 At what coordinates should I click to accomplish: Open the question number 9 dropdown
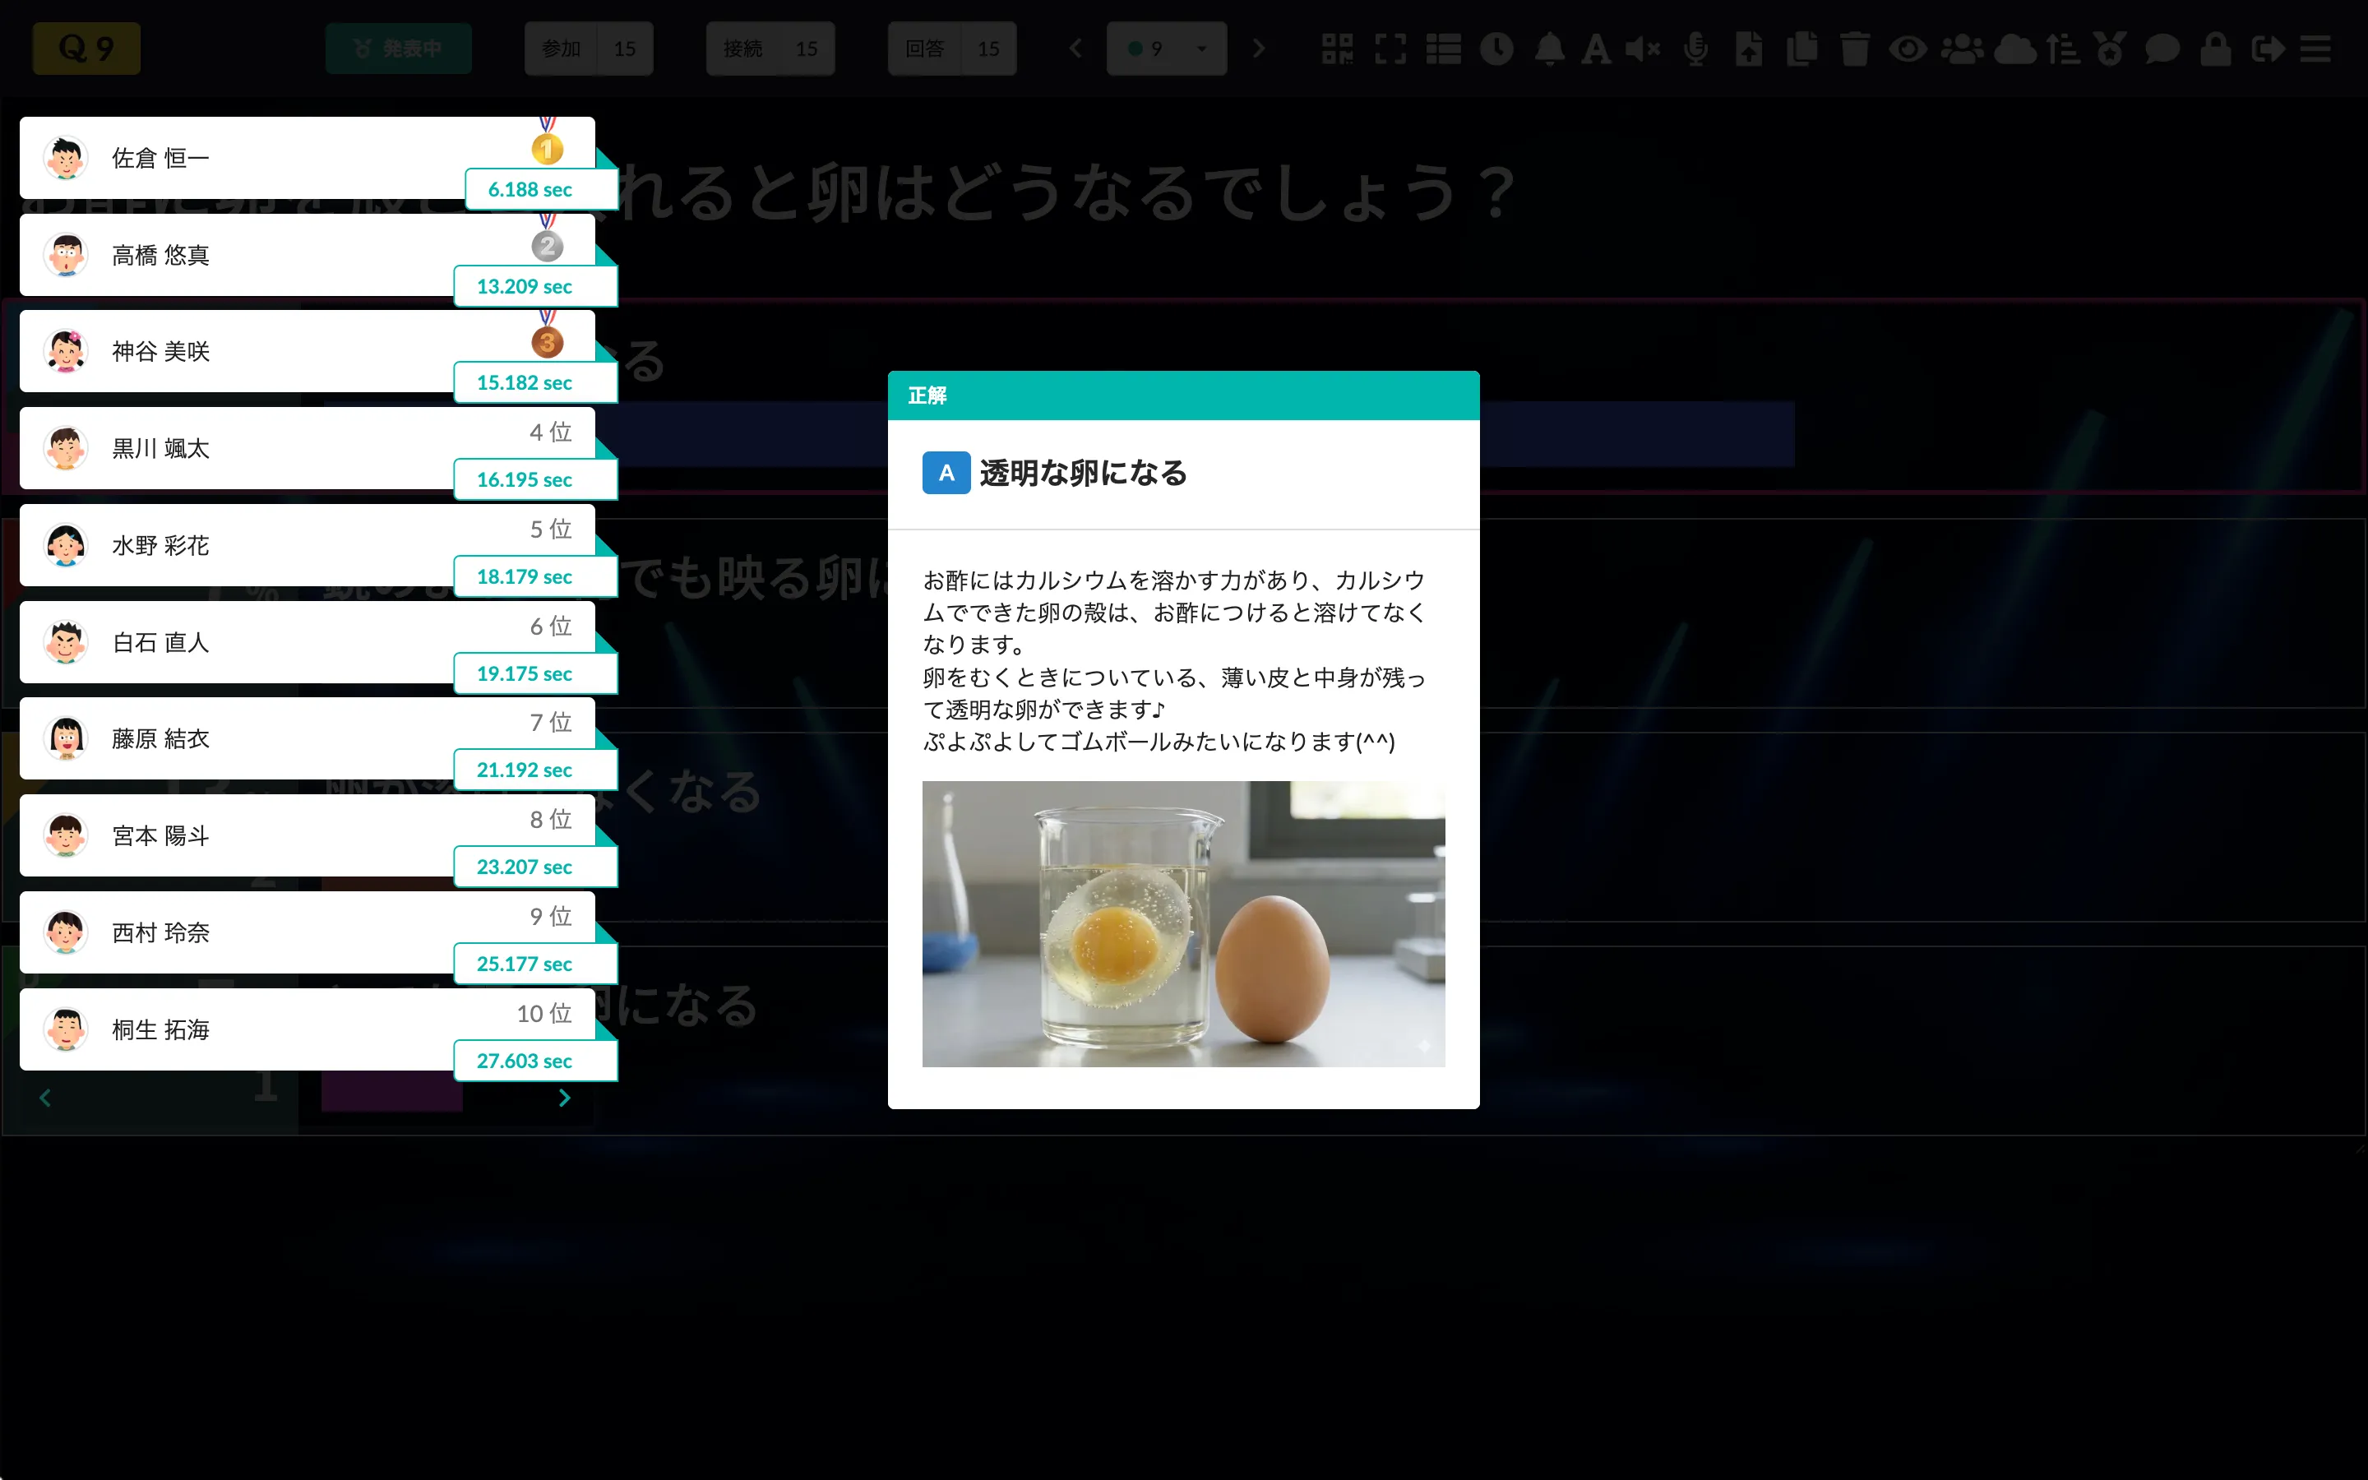pos(1167,48)
